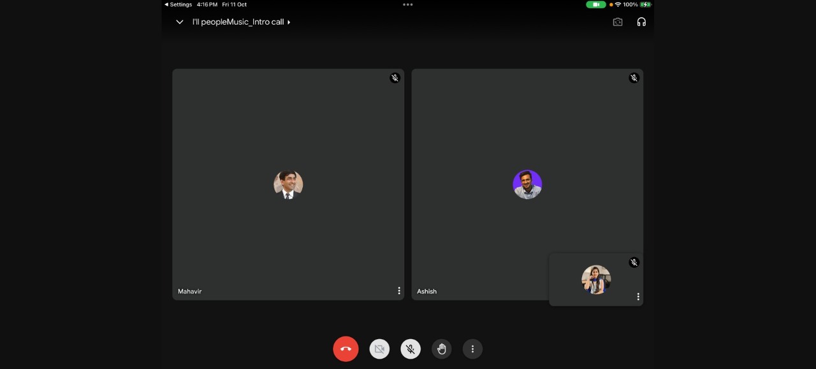Open meeting details from the Intro call title
This screenshot has width=816, height=369.
[241, 22]
